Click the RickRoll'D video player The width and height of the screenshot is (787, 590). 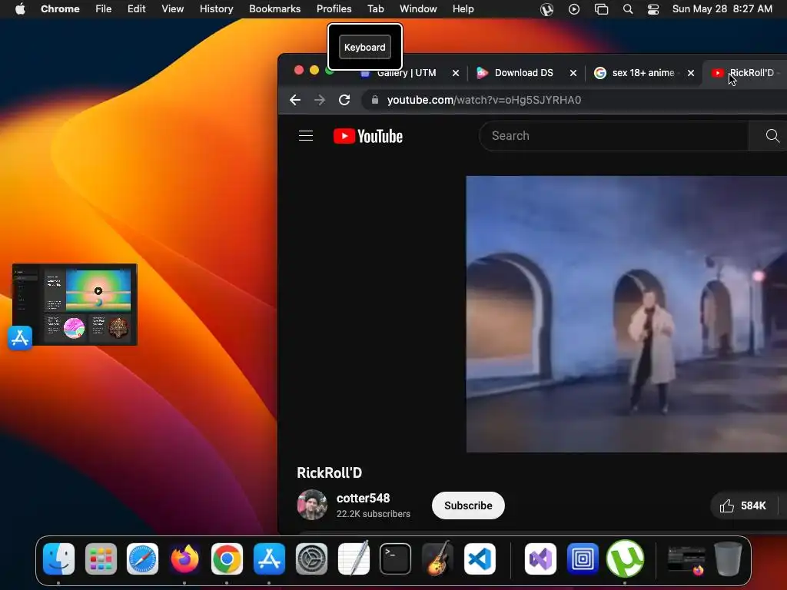pyautogui.click(x=626, y=314)
